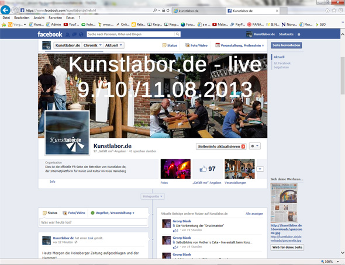Click Foto/Video link in page header
This screenshot has width=345, height=265.
[x=196, y=46]
